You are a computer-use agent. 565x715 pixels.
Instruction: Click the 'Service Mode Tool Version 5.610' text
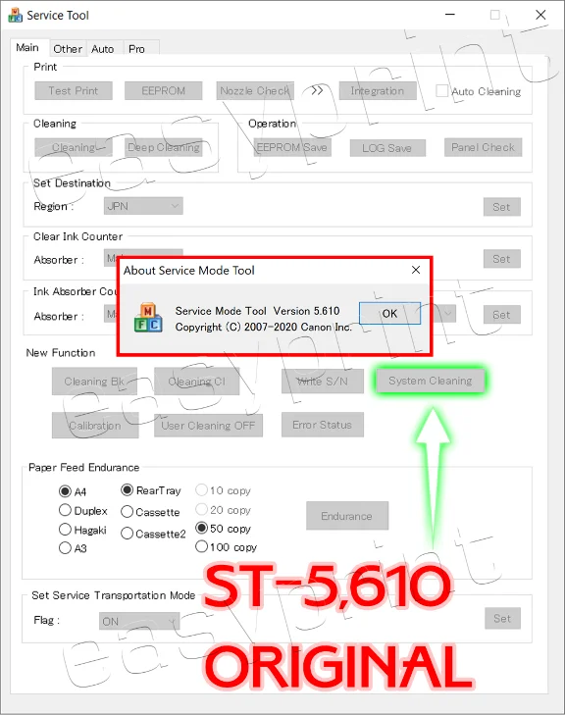click(x=257, y=311)
